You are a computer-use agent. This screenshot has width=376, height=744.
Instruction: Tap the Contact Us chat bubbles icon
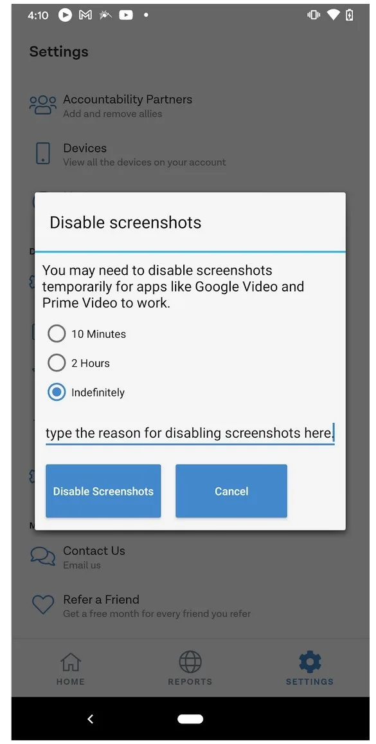click(42, 556)
